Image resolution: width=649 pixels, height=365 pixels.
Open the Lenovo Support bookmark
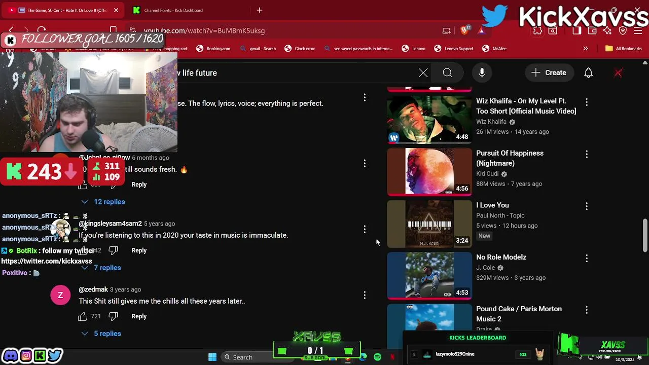pos(454,49)
